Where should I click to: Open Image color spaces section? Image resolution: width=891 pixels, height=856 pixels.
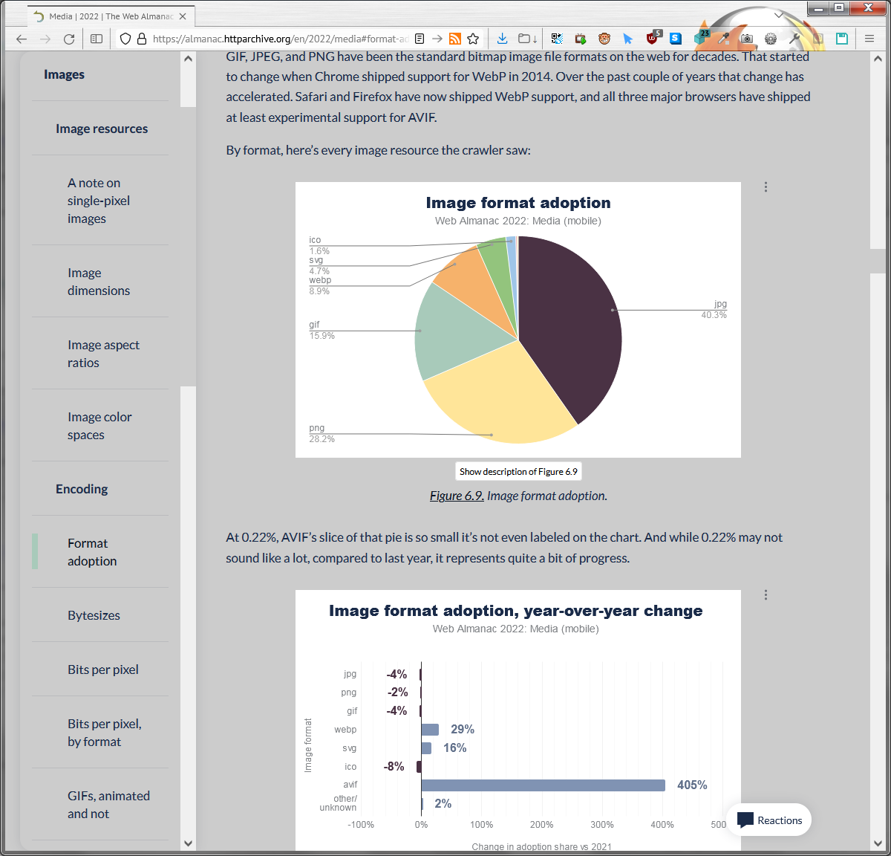[x=99, y=426]
